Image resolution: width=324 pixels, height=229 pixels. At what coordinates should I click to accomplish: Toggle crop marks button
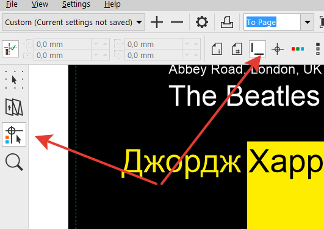coord(257,49)
